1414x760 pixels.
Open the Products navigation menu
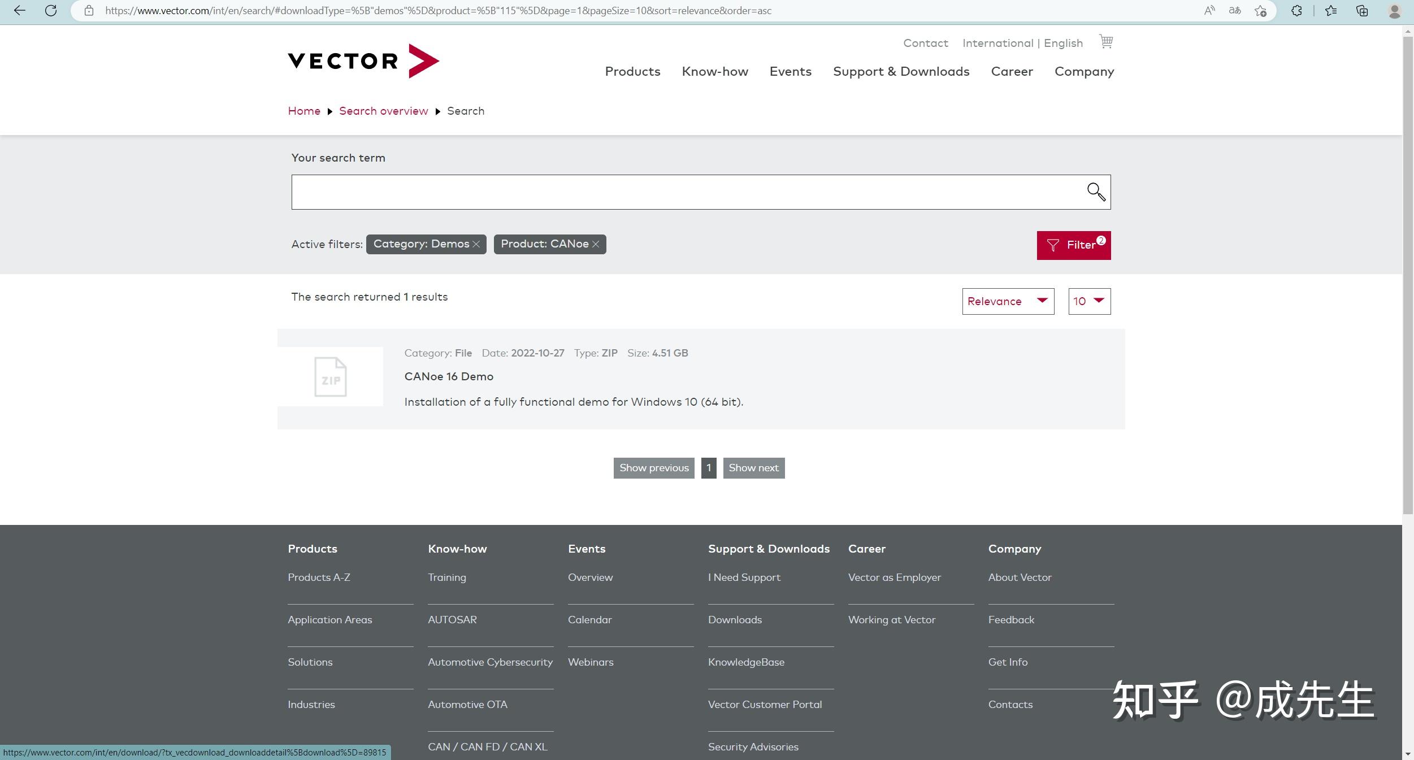632,72
